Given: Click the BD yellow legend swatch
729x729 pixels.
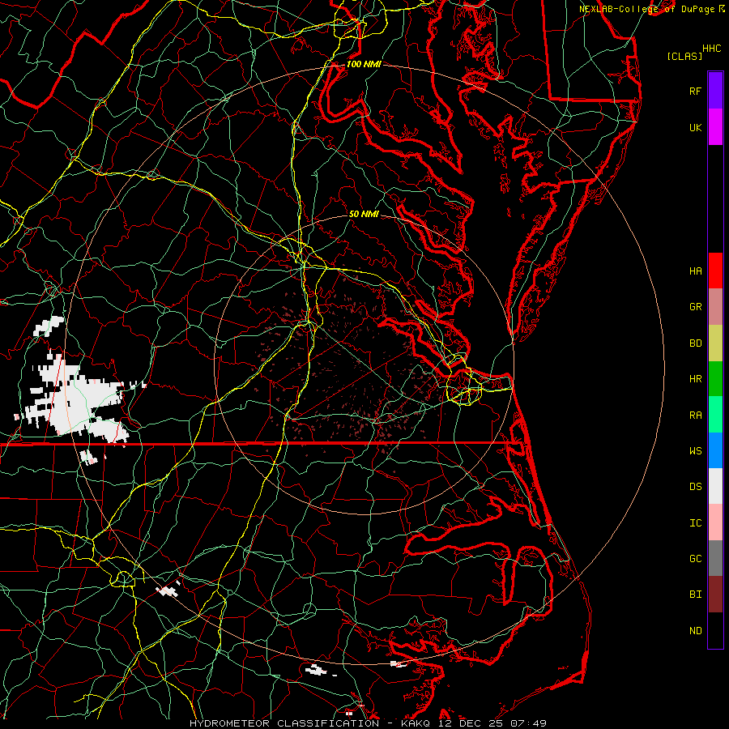Looking at the screenshot, I should coord(715,343).
